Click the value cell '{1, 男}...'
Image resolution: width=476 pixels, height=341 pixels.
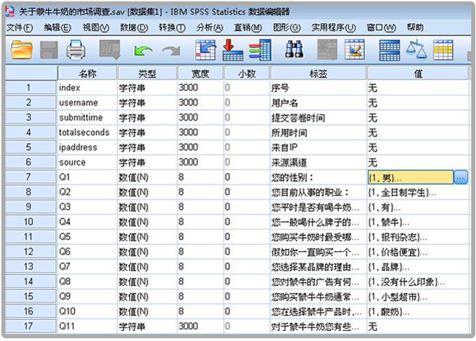tap(411, 177)
